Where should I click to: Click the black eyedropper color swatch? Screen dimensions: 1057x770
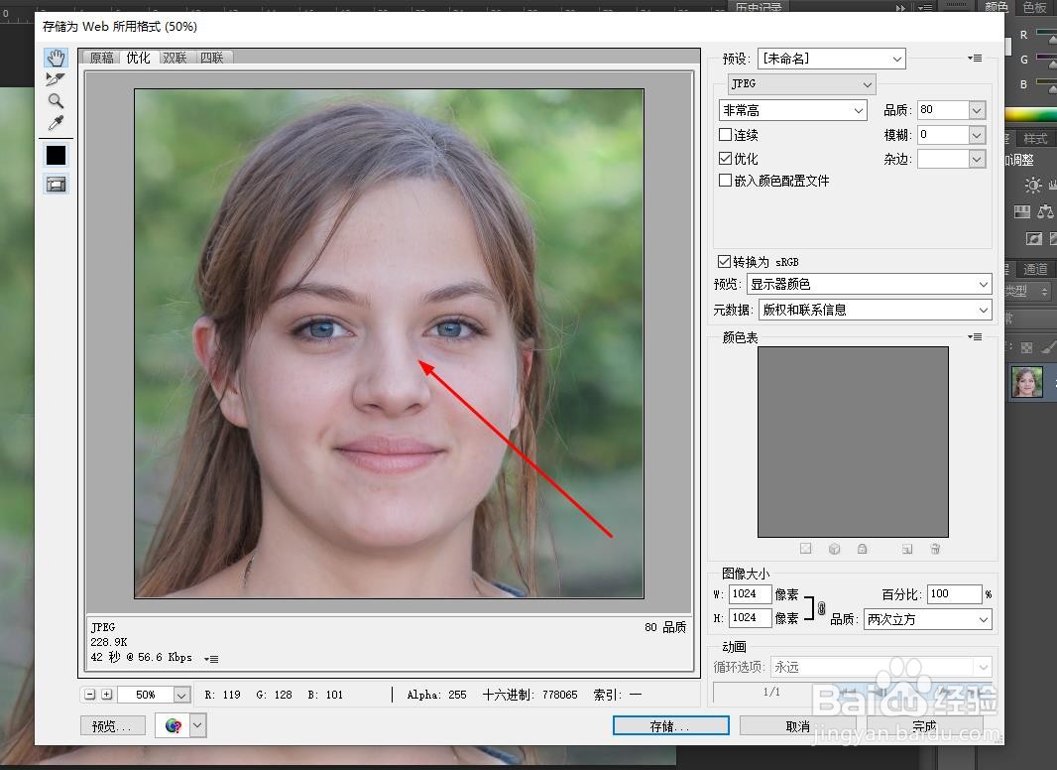[56, 155]
